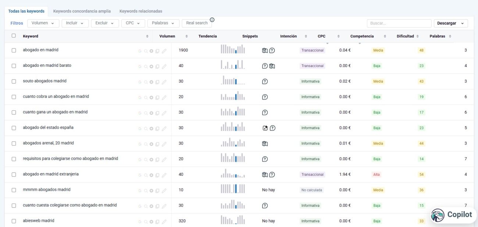Select checkbox for 'abogados arenal, 20 madrid'
Viewport: 478px width, 227px height.
14,144
